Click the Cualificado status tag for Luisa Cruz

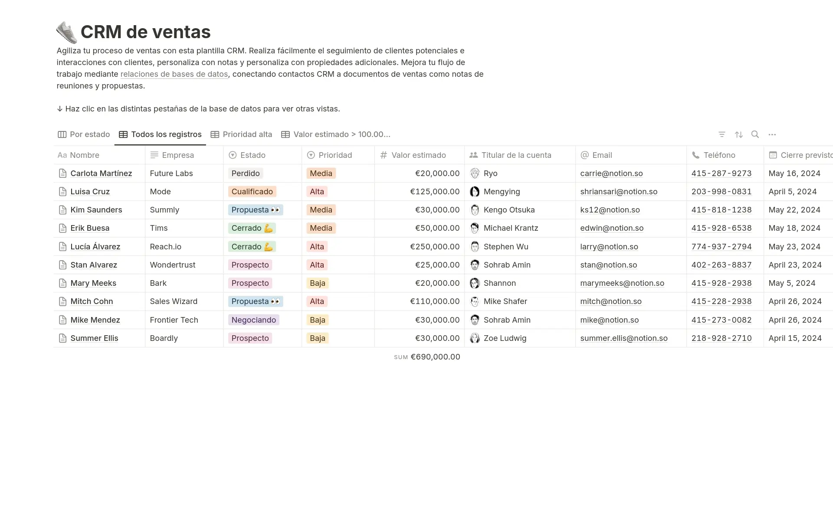(x=252, y=191)
